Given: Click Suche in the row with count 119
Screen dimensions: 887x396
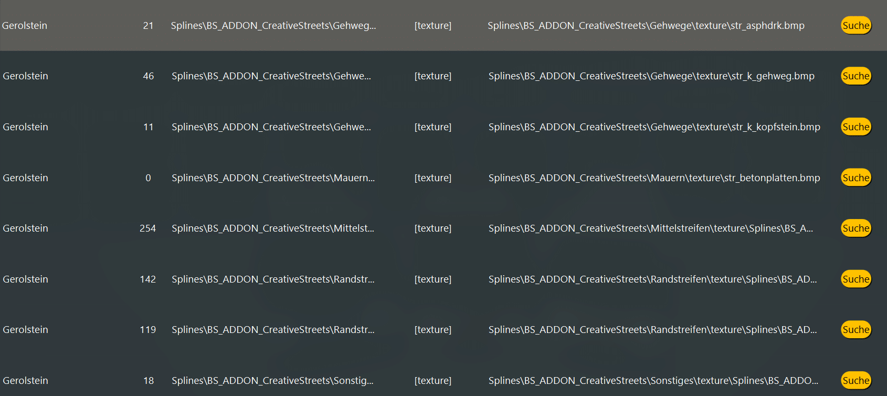Looking at the screenshot, I should click(856, 329).
